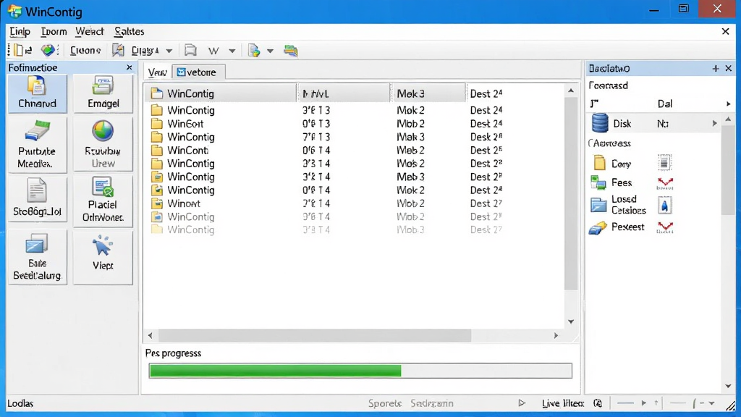The height and width of the screenshot is (417, 741).
Task: Select the WinConti row
Action: coord(355,151)
